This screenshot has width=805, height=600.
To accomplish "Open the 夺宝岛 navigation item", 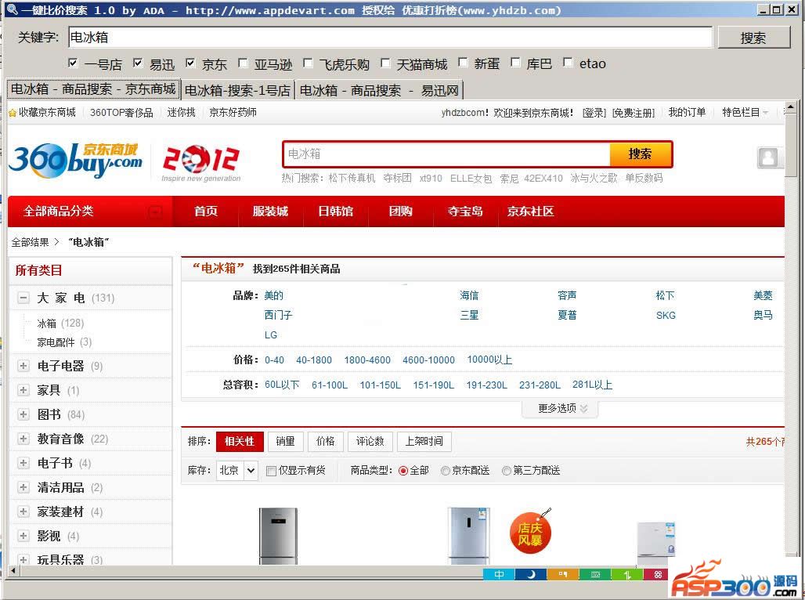I will tap(465, 211).
